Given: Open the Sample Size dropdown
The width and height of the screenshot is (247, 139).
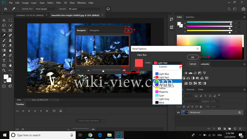Looking at the screenshot, I should click(46, 9).
